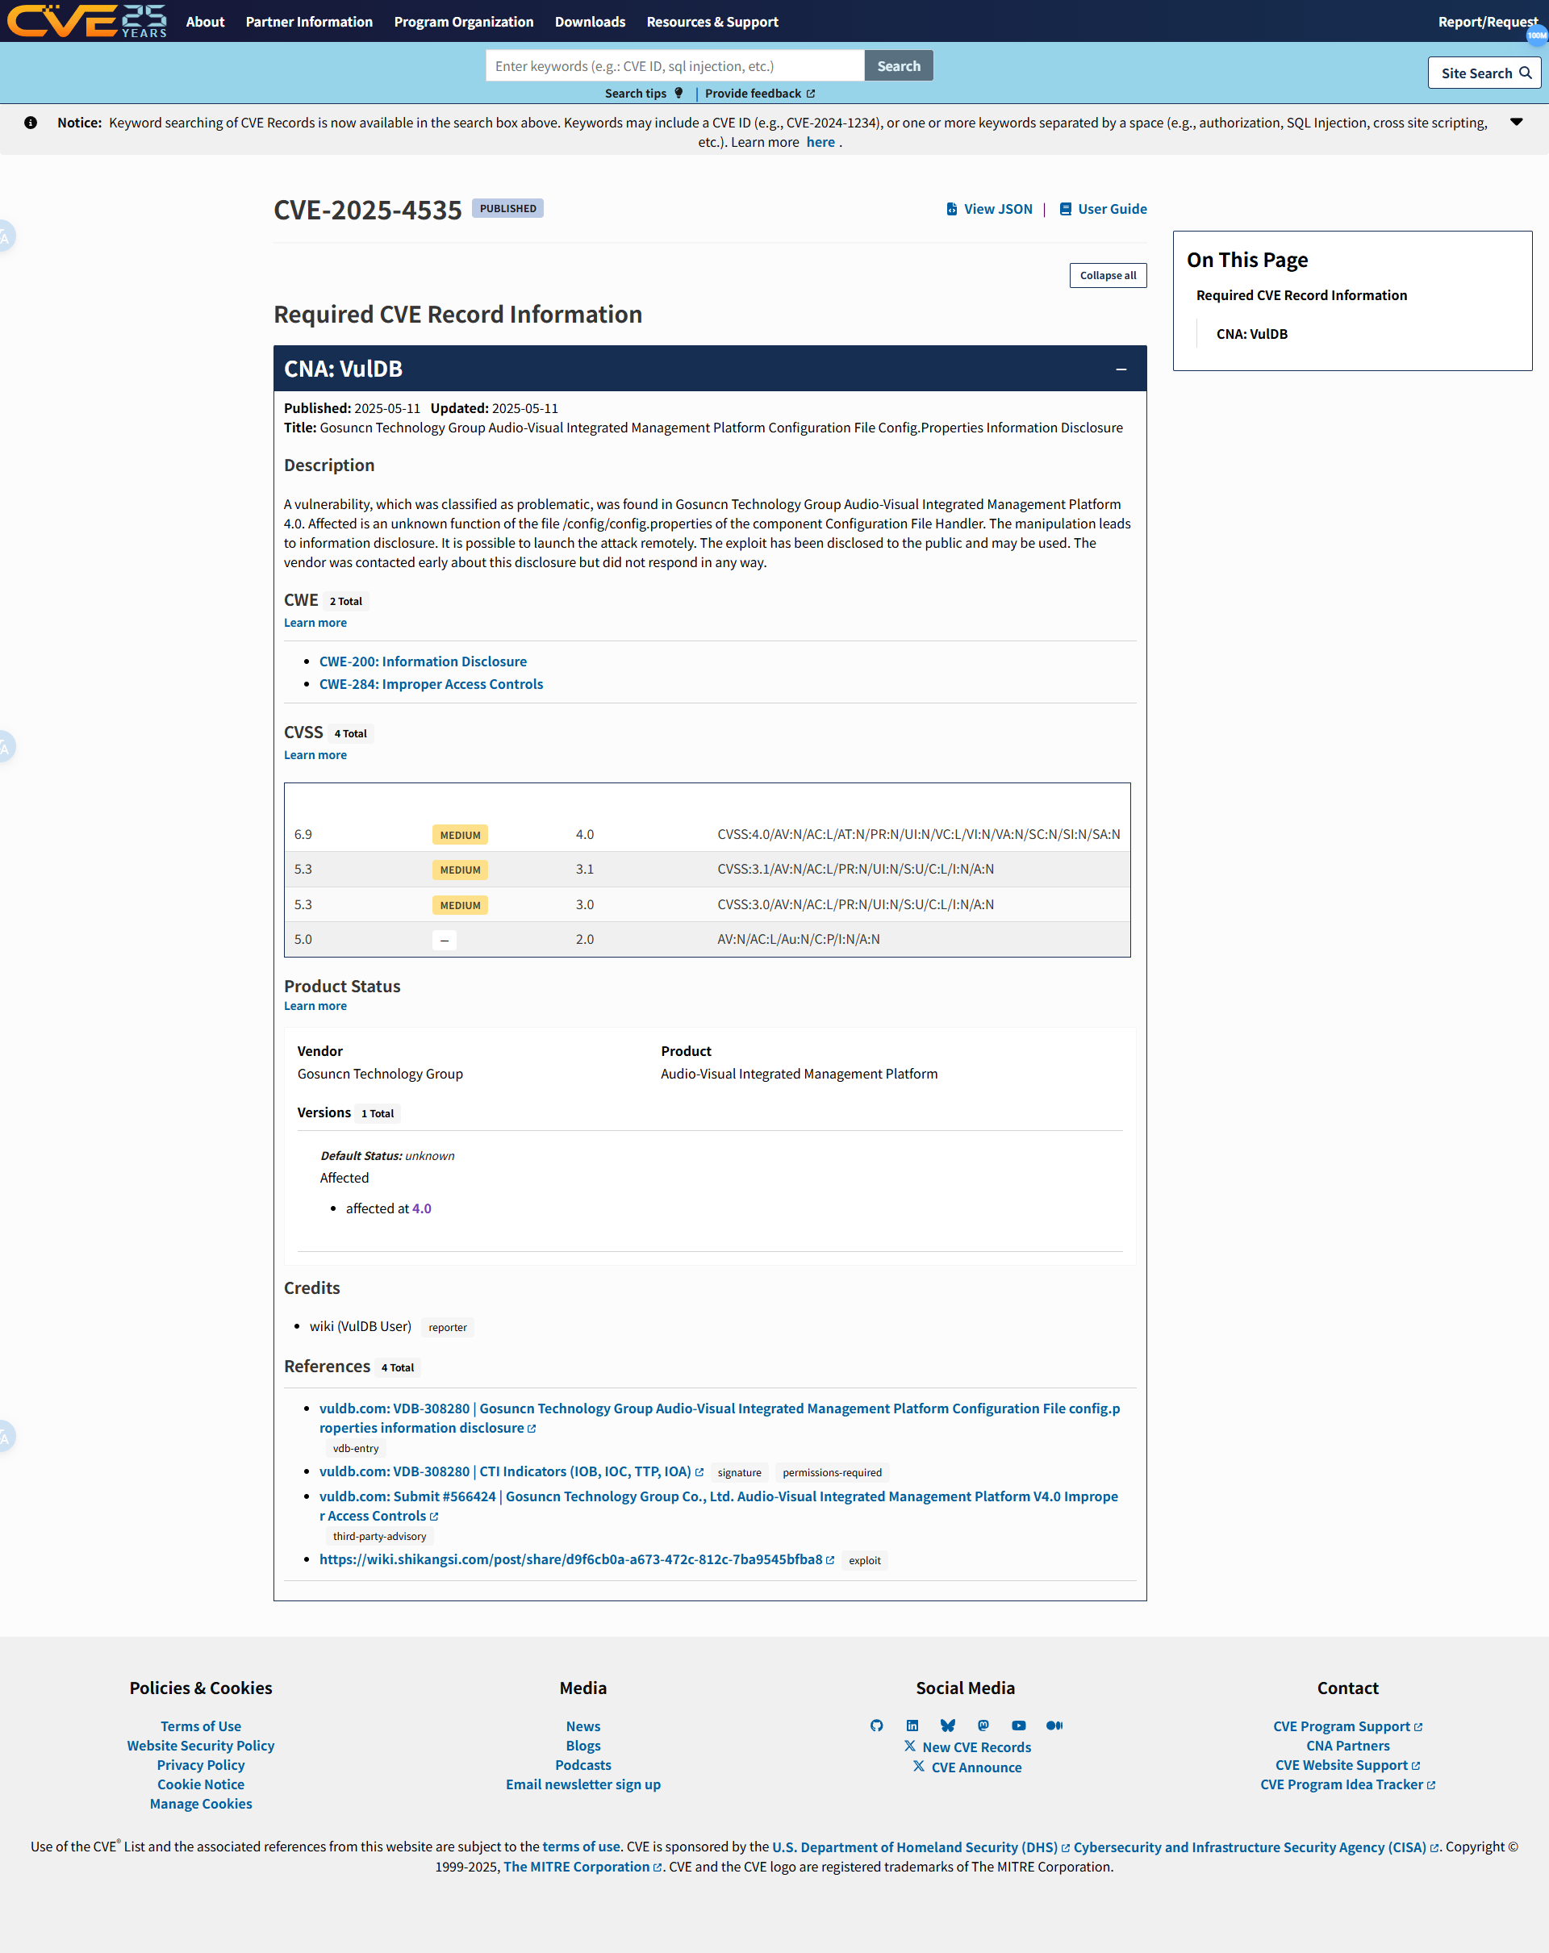
Task: Open the Provide feedback link
Action: tap(760, 94)
